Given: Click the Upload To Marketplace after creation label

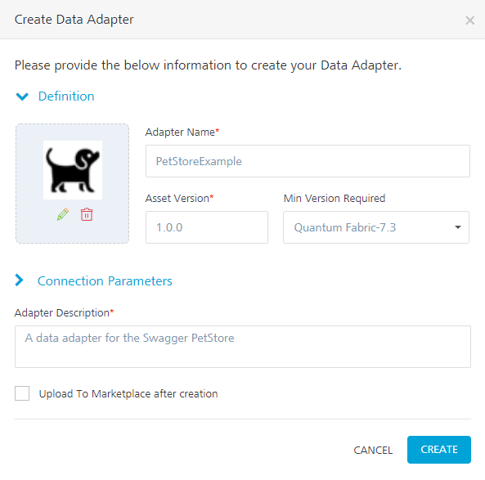Looking at the screenshot, I should pos(128,393).
